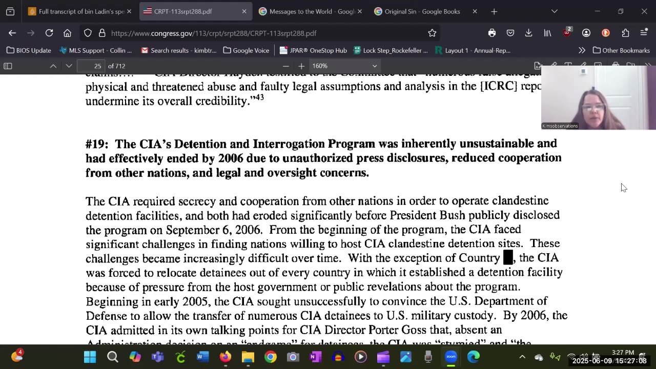Open Firefox from the taskbar
Image resolution: width=656 pixels, height=369 pixels.
click(225, 357)
